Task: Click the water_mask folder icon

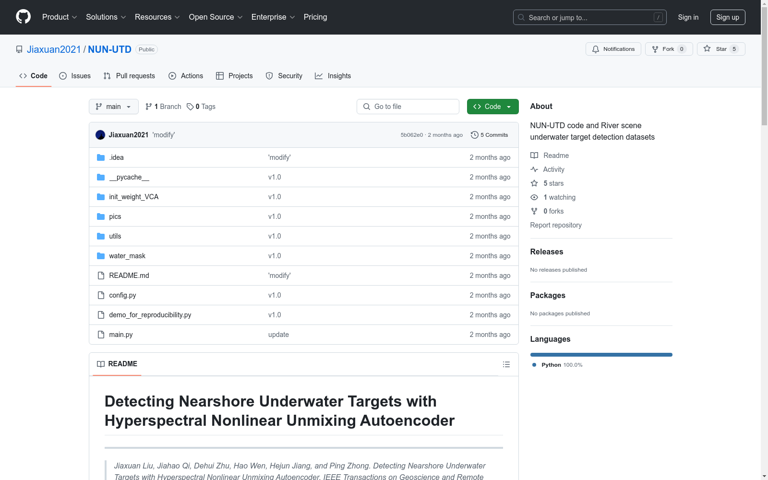Action: coord(101,256)
